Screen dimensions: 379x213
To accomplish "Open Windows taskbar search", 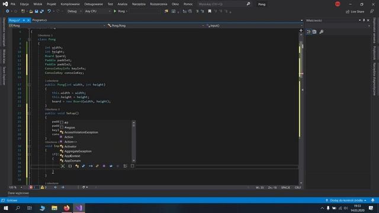I will coord(18,208).
